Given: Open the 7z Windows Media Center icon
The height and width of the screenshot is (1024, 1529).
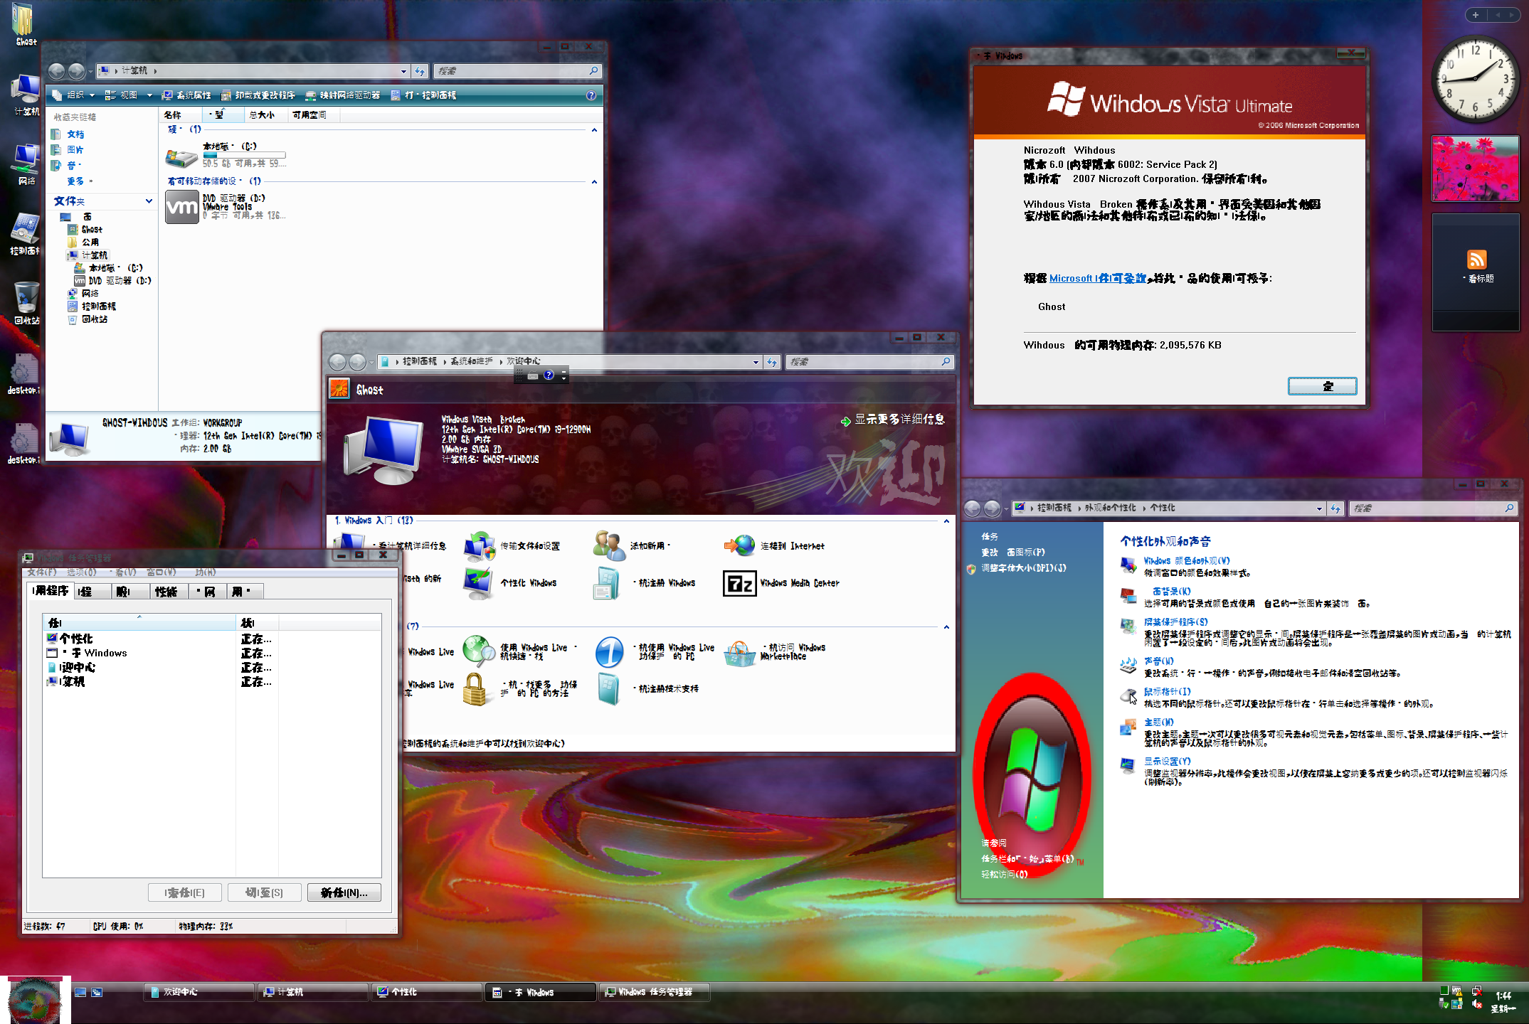Looking at the screenshot, I should coord(739,583).
